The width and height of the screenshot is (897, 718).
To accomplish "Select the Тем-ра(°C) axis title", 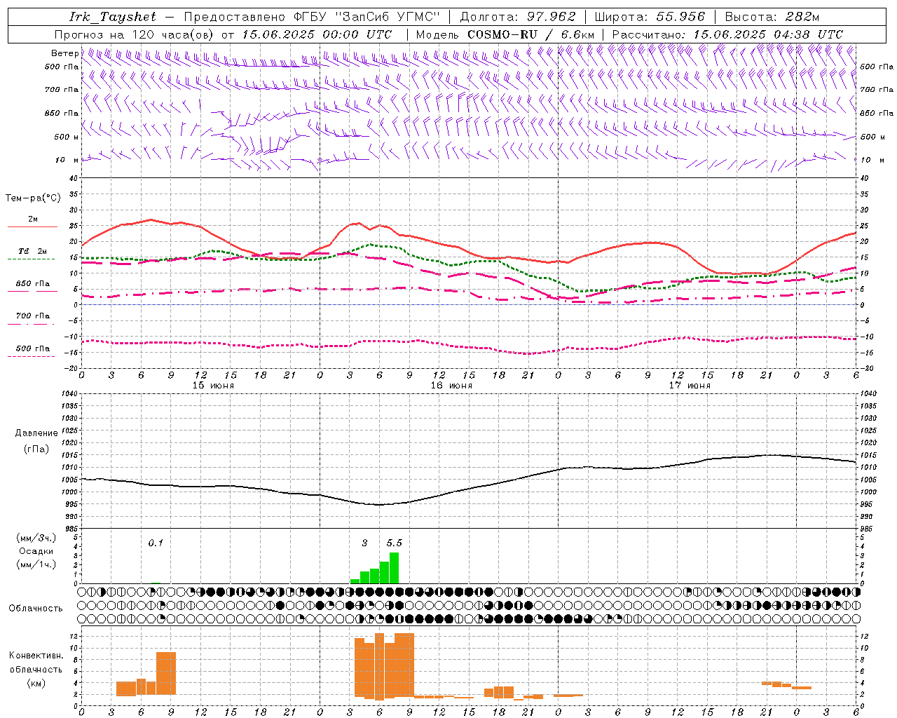I will (33, 198).
